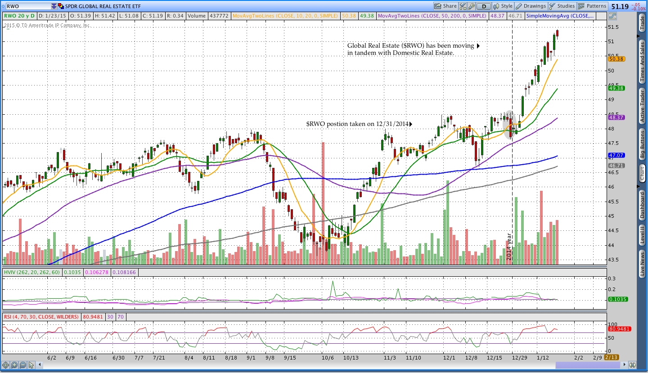Click the chart mode icon below Patterns
This screenshot has height=373, width=648.
point(612,16)
